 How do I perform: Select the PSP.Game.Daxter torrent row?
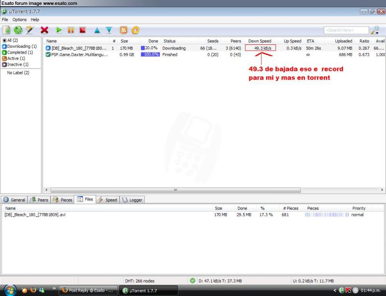tap(214, 54)
